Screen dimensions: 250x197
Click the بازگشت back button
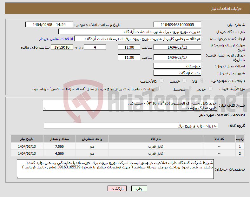click(117, 188)
